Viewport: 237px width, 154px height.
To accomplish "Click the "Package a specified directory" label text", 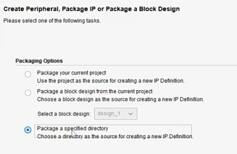I will [x=73, y=128].
